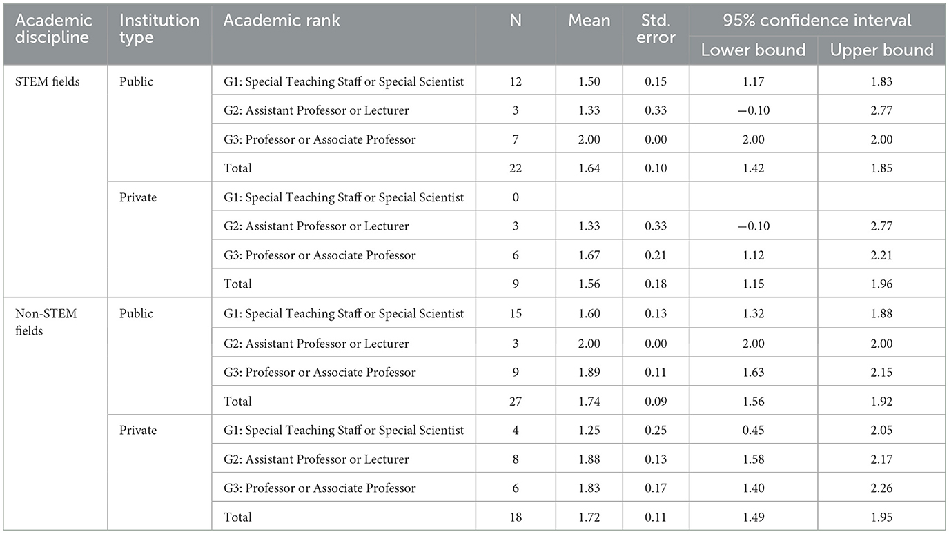The width and height of the screenshot is (949, 534).
Task: Select the mean value 1.64 cell
Action: coord(589,168)
